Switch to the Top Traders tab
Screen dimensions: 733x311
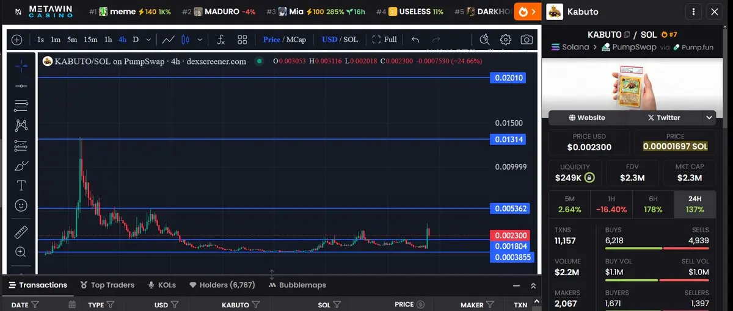click(108, 285)
